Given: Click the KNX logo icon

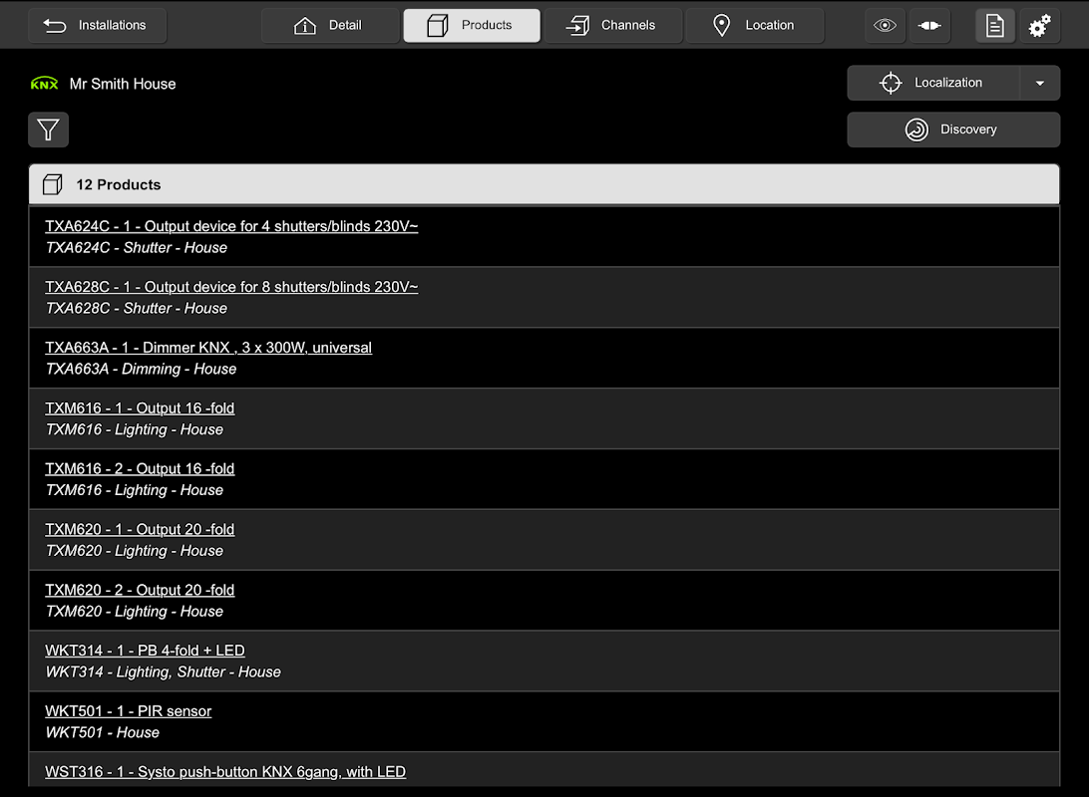Looking at the screenshot, I should 45,84.
